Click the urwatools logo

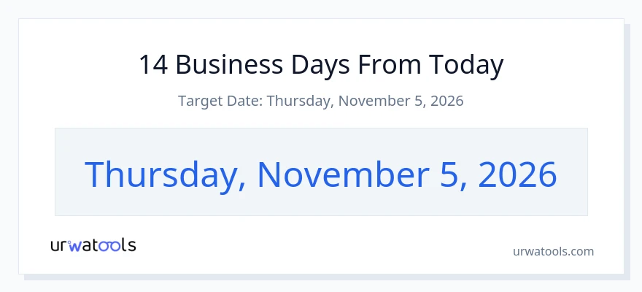click(x=93, y=245)
